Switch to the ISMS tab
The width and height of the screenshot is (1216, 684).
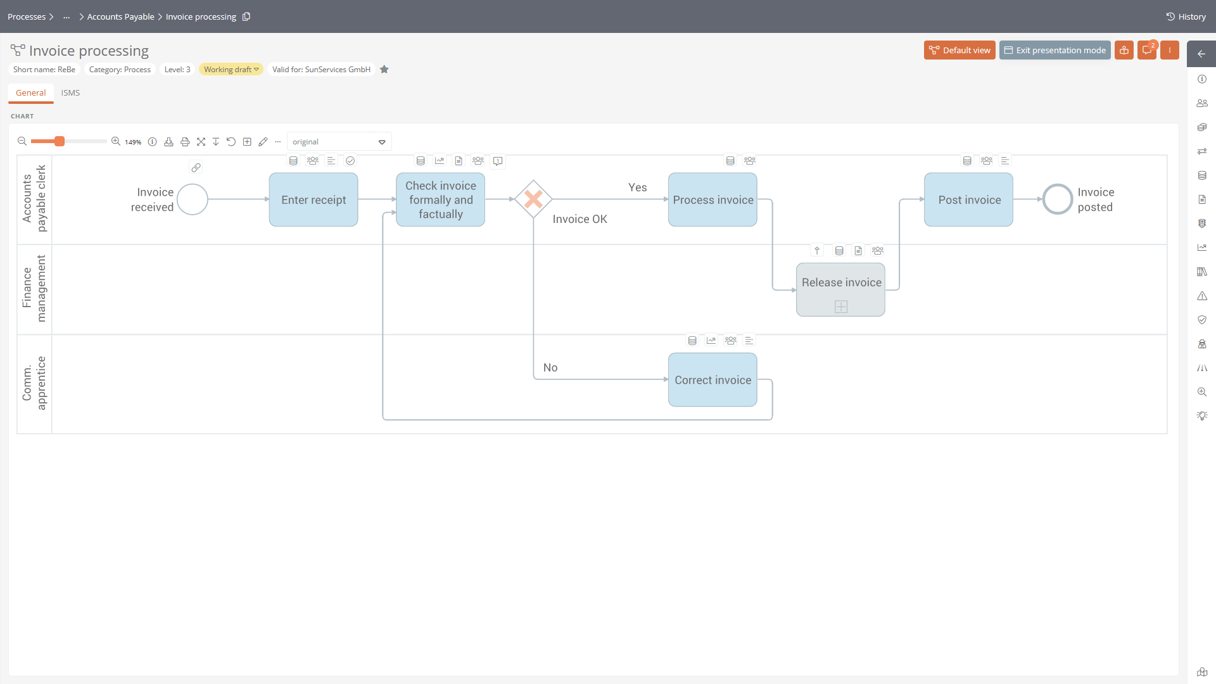70,93
